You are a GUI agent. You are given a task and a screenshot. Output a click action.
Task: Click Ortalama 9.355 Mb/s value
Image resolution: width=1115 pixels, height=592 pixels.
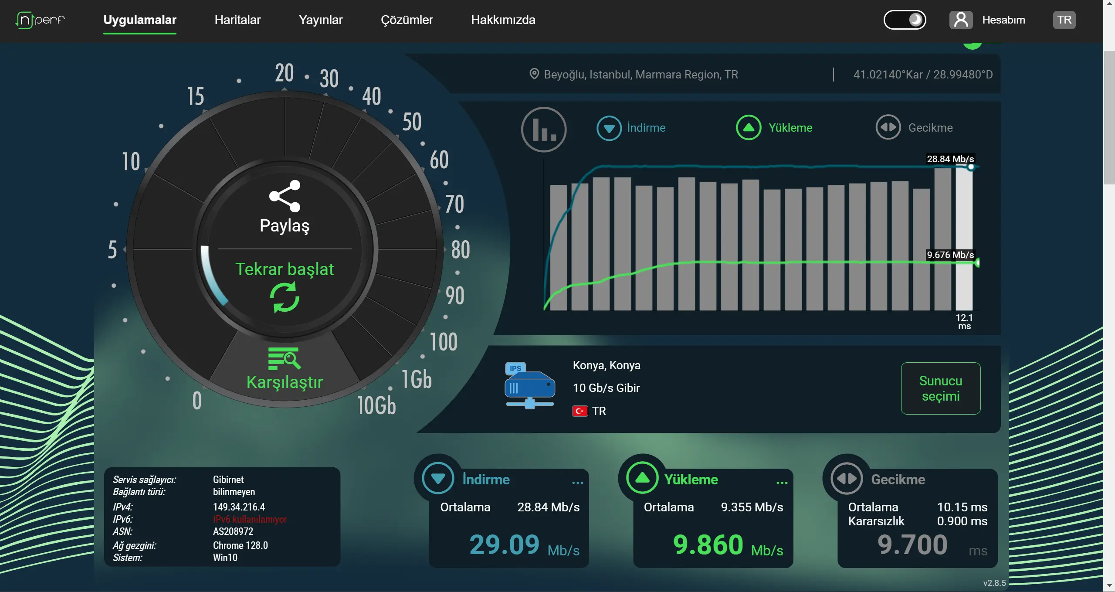pyautogui.click(x=752, y=507)
